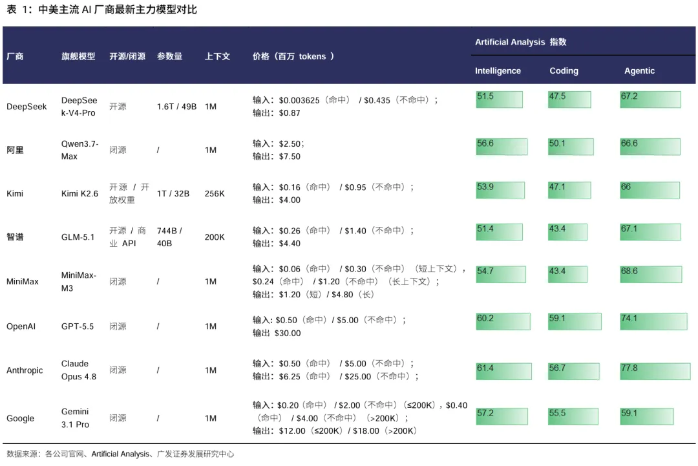Click the DeepSeek Agentic bar 67.2
This screenshot has width=698, height=466.
(650, 100)
